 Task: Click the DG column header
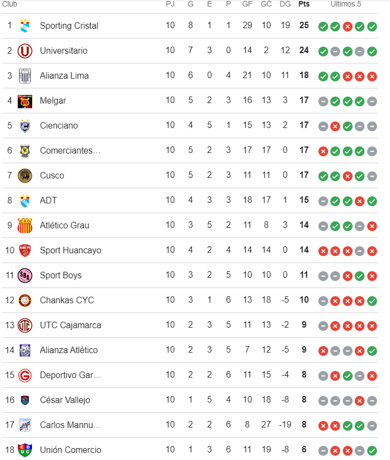pyautogui.click(x=285, y=4)
